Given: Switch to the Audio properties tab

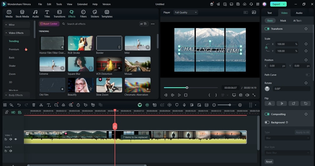Looking at the screenshot, I should 299,13.
